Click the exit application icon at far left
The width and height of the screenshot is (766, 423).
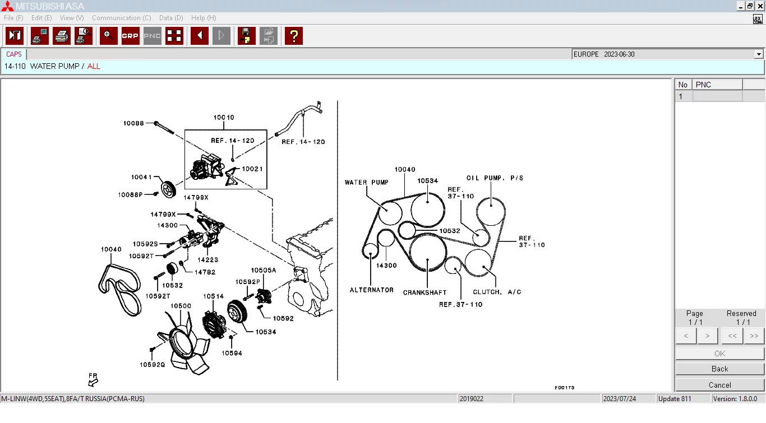pos(14,35)
